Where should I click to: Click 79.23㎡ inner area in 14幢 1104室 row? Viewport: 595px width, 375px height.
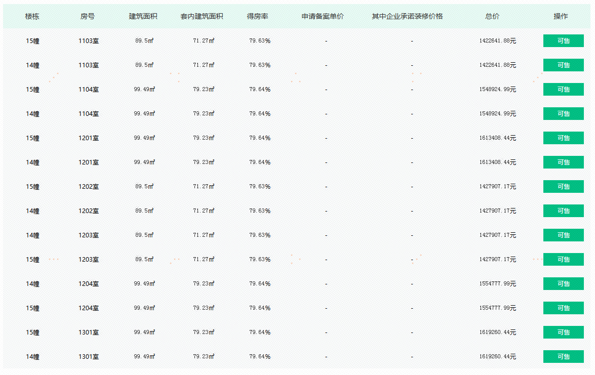[x=204, y=113]
